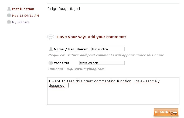Focus the Name / Pseudonym input field
The image size is (184, 118).
point(108,49)
